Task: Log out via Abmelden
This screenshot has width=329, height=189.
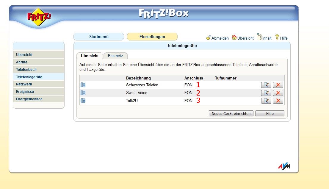Action: [x=217, y=38]
